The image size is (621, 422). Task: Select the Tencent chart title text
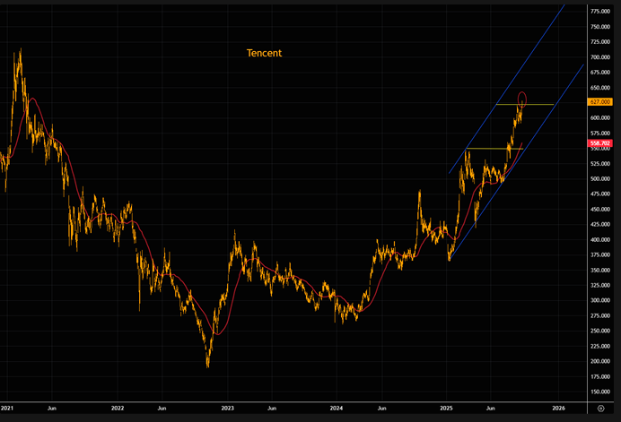[264, 53]
